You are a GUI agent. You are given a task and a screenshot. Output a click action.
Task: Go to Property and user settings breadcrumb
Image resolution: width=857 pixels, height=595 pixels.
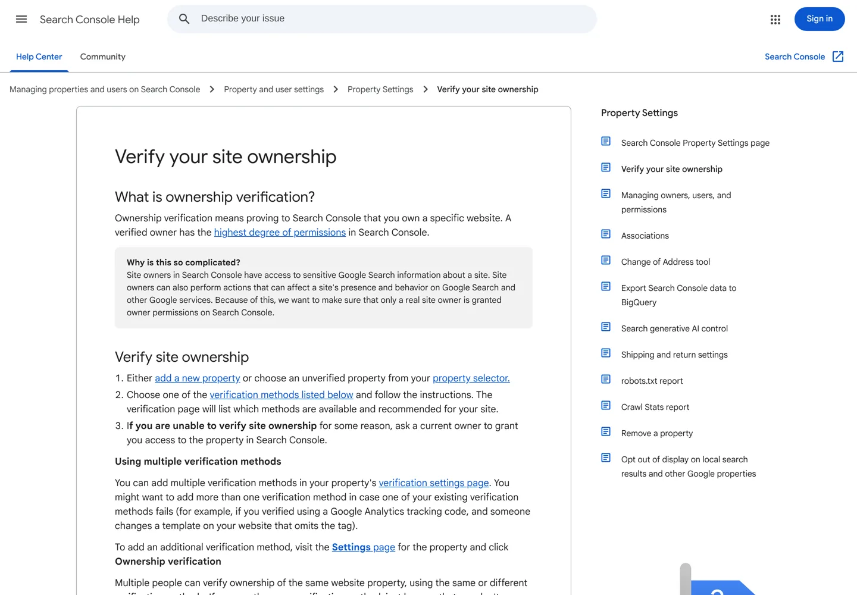274,89
